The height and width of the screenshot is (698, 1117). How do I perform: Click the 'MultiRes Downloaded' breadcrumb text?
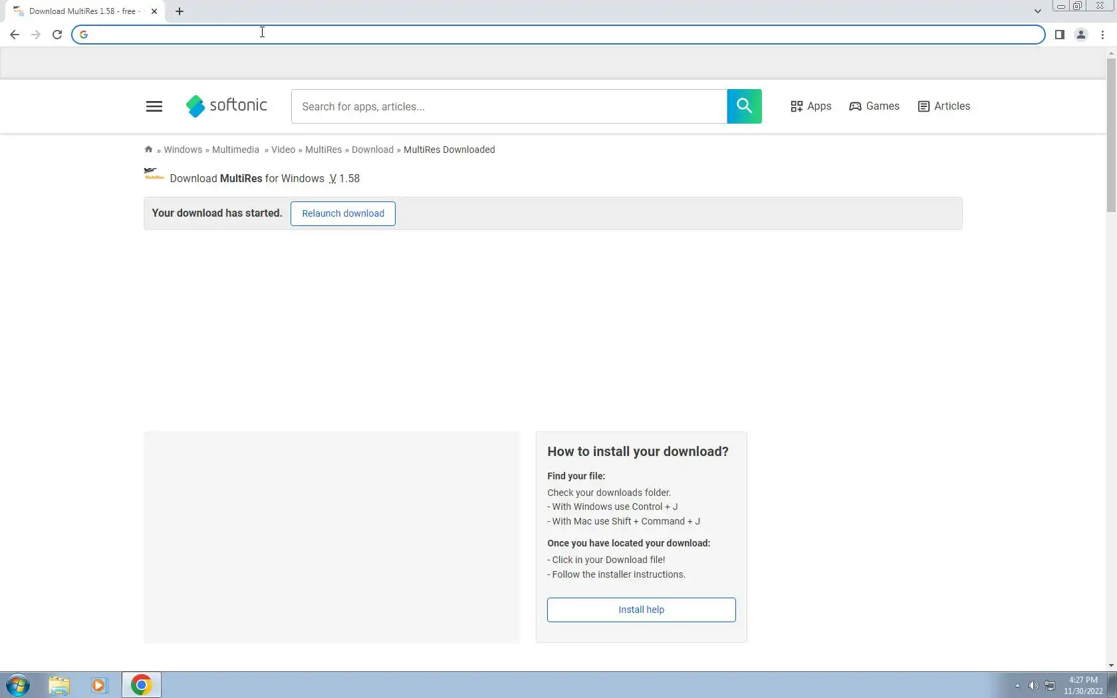[x=449, y=150]
